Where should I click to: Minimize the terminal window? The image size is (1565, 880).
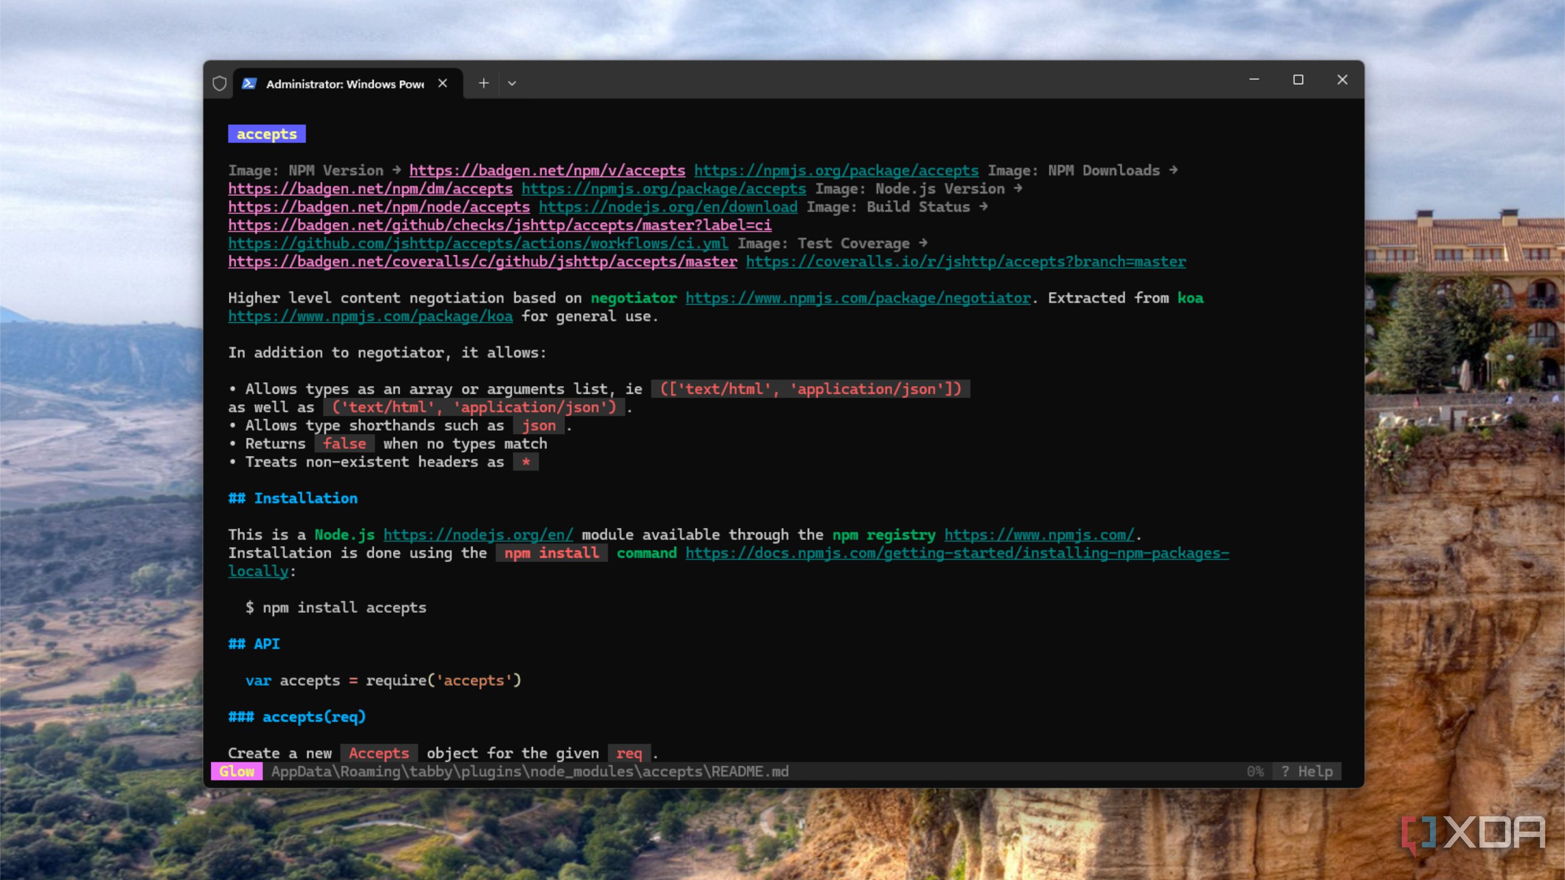(x=1254, y=80)
